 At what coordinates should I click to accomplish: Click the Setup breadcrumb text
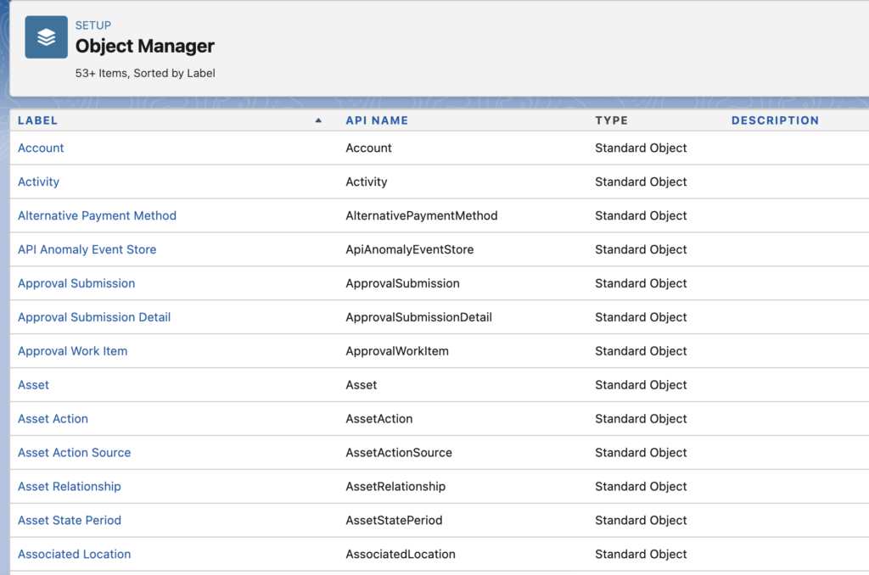click(93, 25)
